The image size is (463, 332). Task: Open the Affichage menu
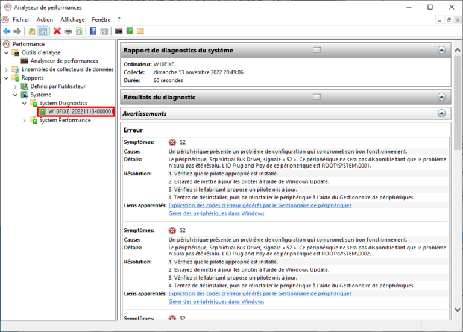tap(72, 19)
